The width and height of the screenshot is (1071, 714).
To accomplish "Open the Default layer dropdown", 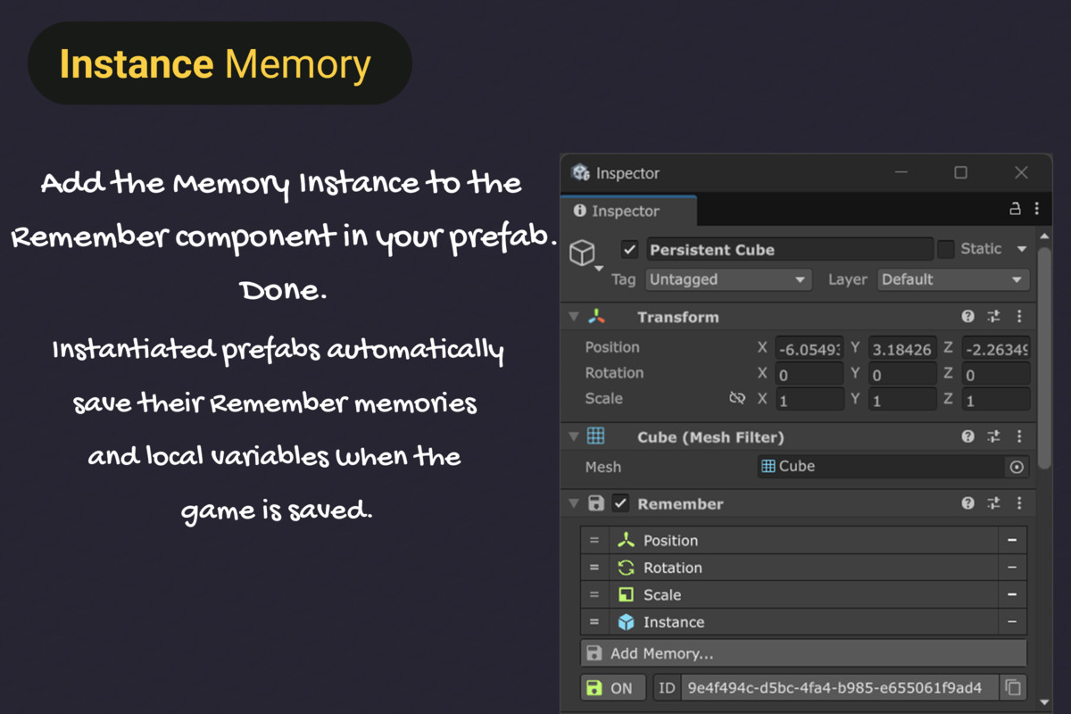I will point(953,279).
